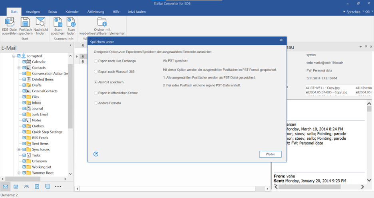374x198 pixels.
Task: Select Export nach Microsoft 365 option
Action: 115,71
